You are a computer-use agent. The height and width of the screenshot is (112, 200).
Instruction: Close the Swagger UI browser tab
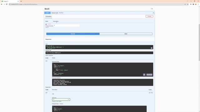(18, 1)
